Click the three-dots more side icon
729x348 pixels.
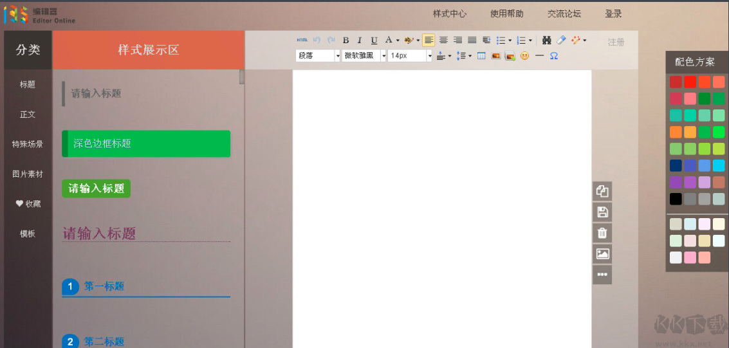(602, 275)
